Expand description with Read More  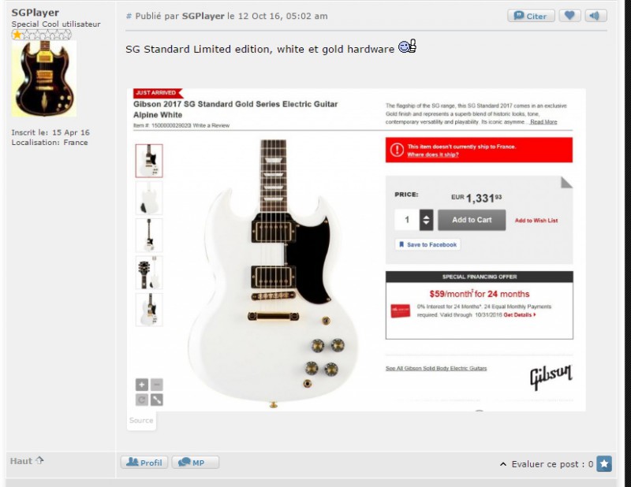(x=543, y=122)
